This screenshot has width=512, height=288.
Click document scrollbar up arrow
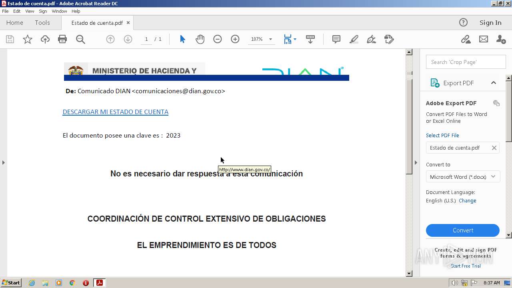pyautogui.click(x=409, y=52)
